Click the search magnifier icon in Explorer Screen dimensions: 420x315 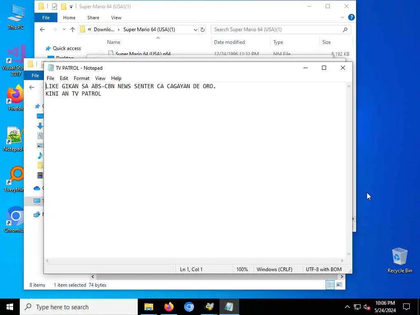(x=345, y=30)
